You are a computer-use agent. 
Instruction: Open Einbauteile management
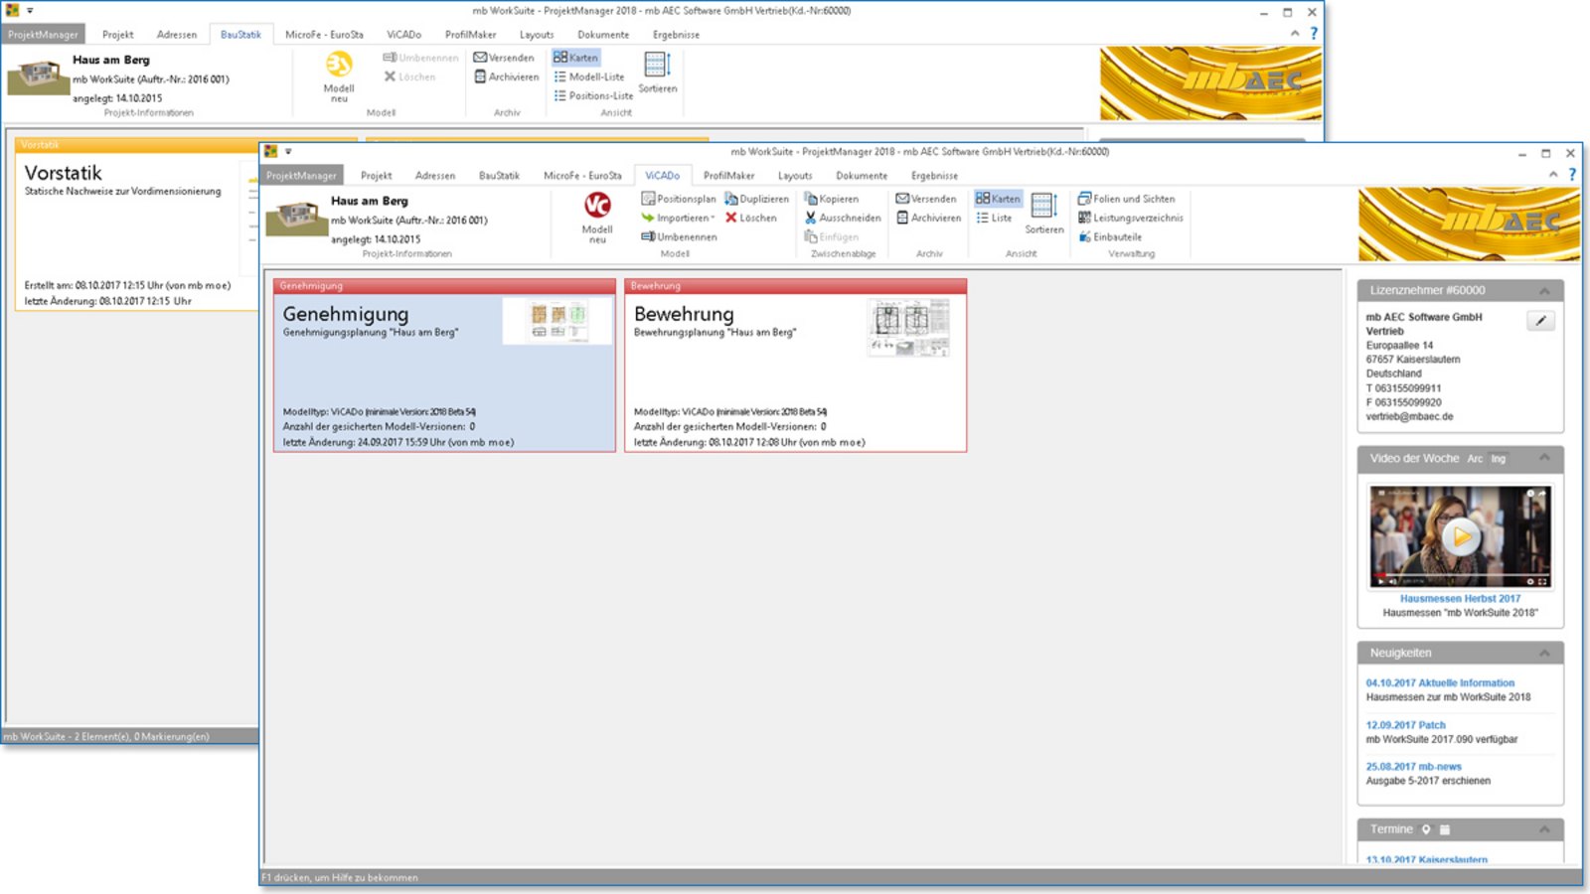click(x=1110, y=236)
